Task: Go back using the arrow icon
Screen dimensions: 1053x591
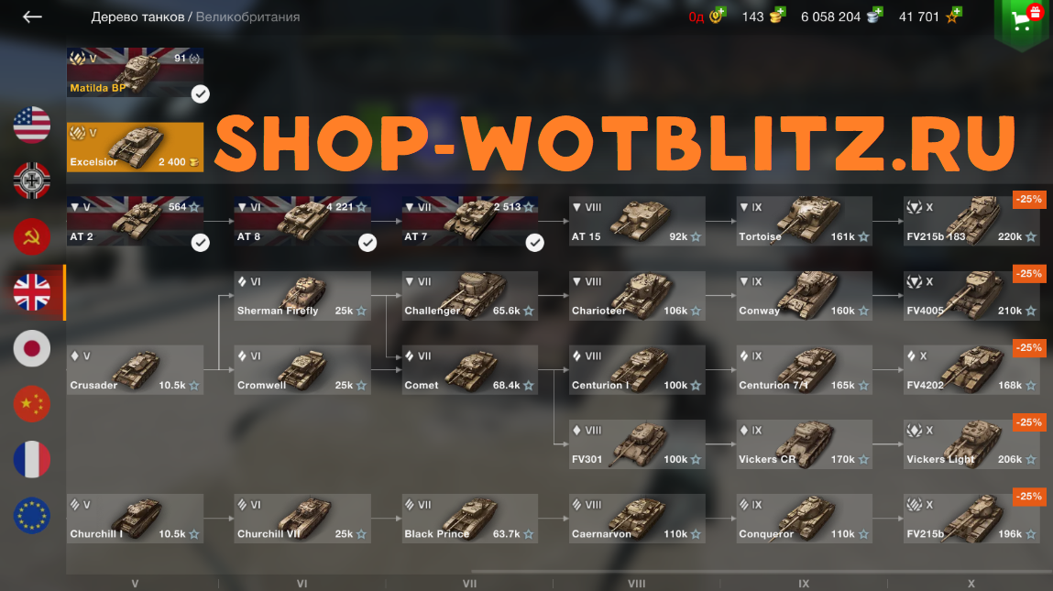Action: [x=32, y=16]
